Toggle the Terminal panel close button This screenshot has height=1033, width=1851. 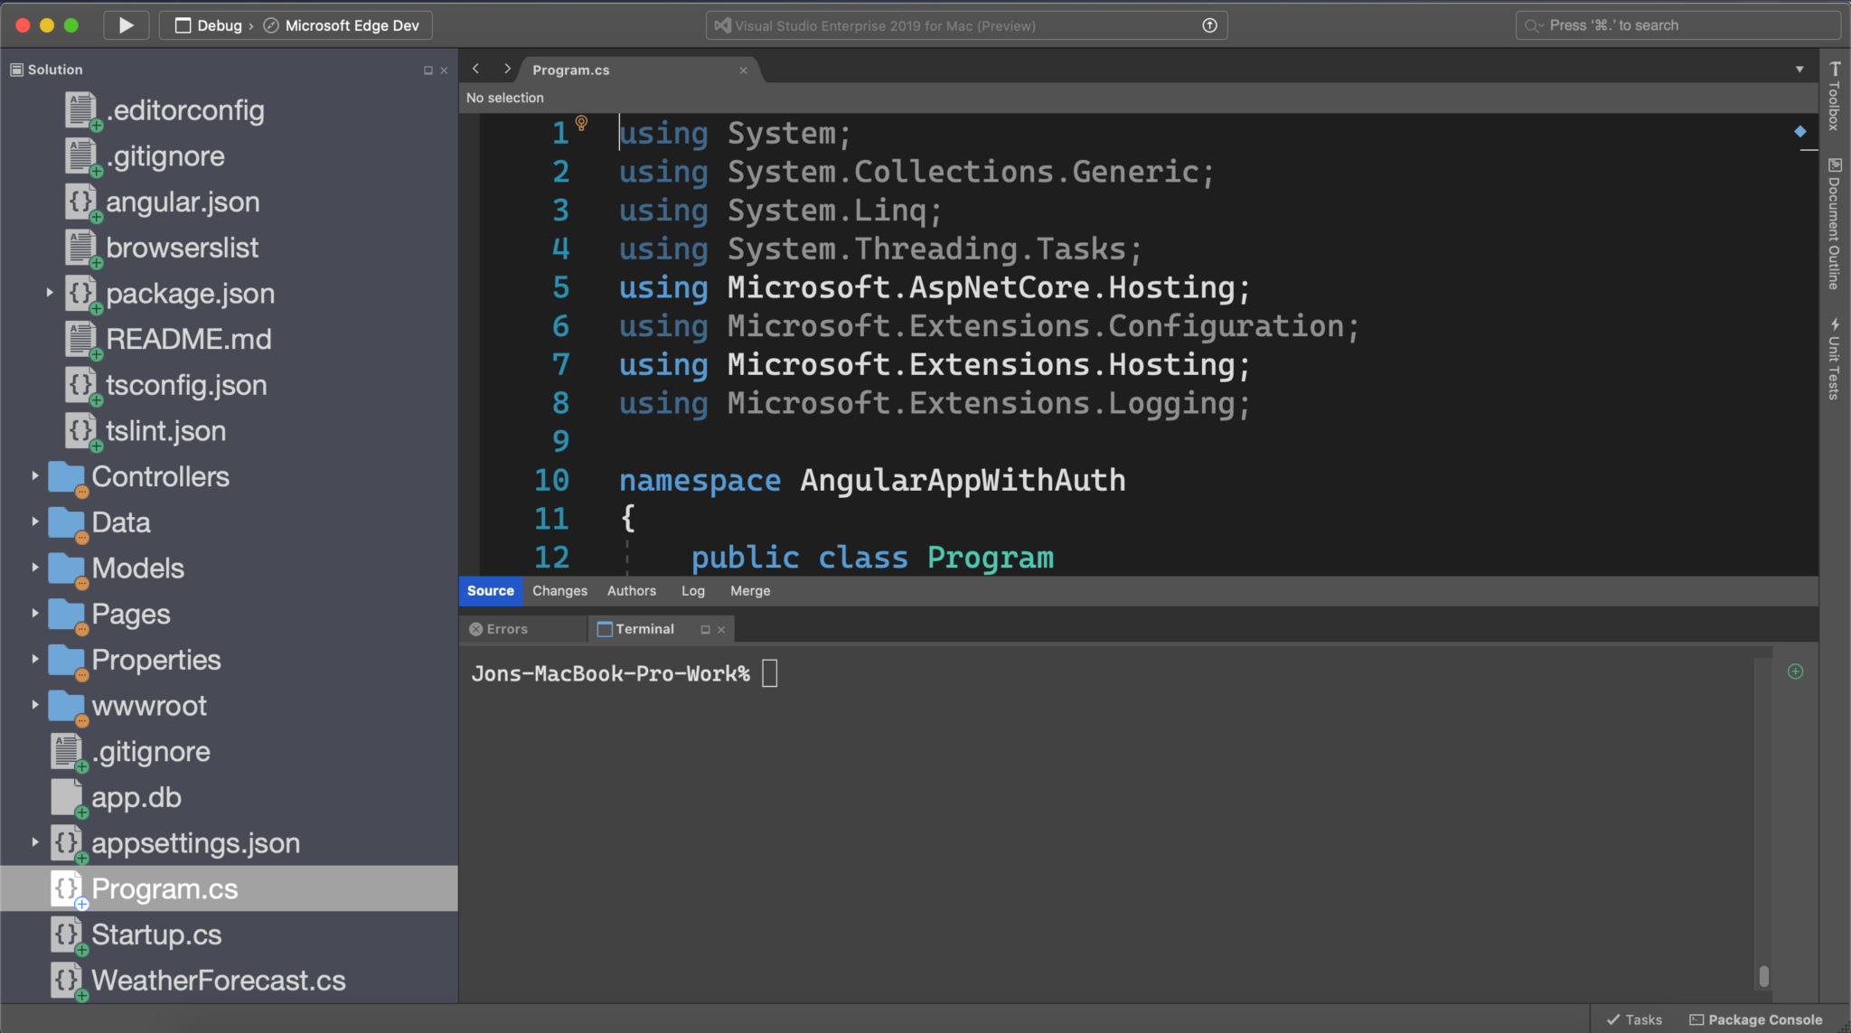[x=719, y=628]
